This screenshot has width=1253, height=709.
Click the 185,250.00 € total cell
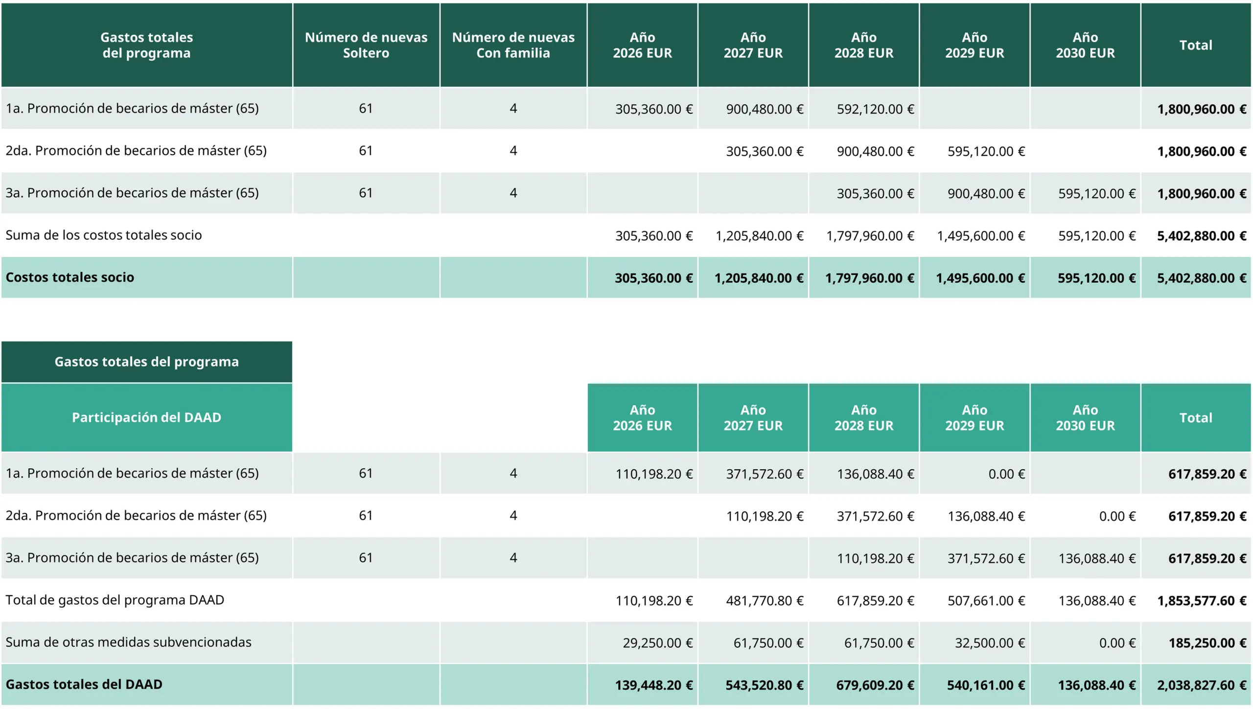[1207, 643]
